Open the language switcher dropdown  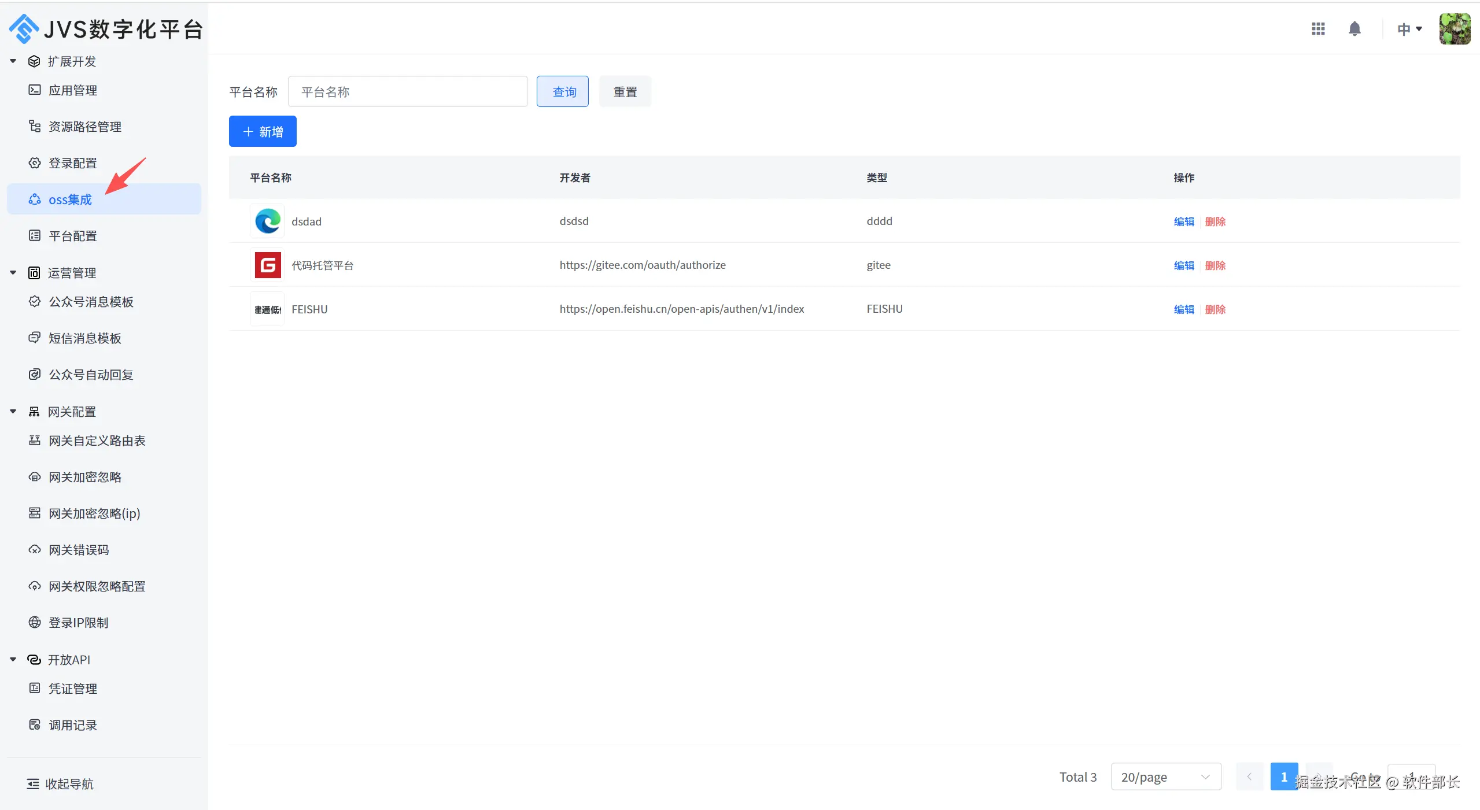1409,29
